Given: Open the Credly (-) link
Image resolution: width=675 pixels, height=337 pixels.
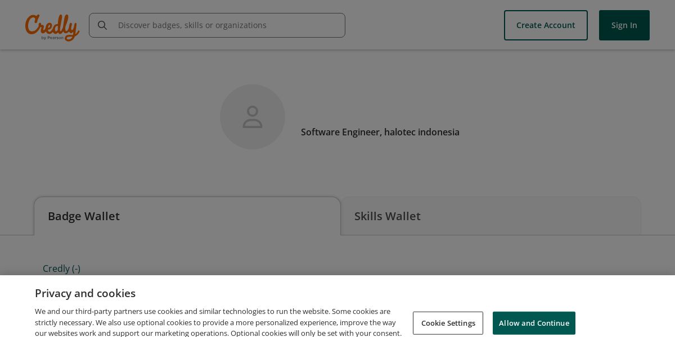Looking at the screenshot, I should (x=61, y=268).
